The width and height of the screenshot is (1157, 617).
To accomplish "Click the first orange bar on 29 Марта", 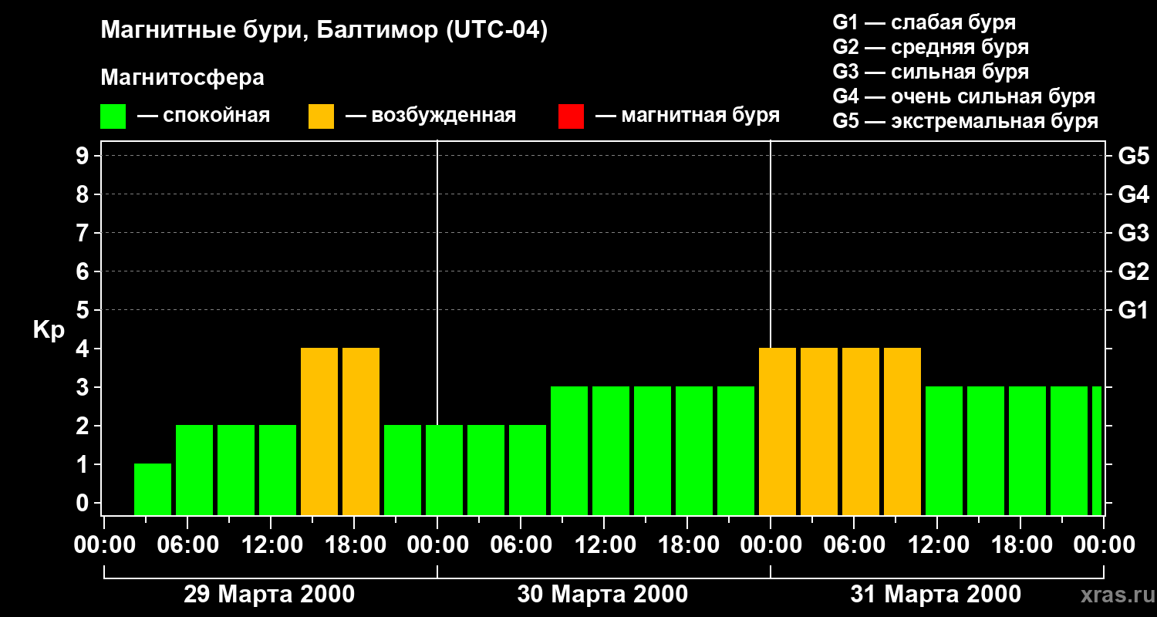I will coord(319,432).
